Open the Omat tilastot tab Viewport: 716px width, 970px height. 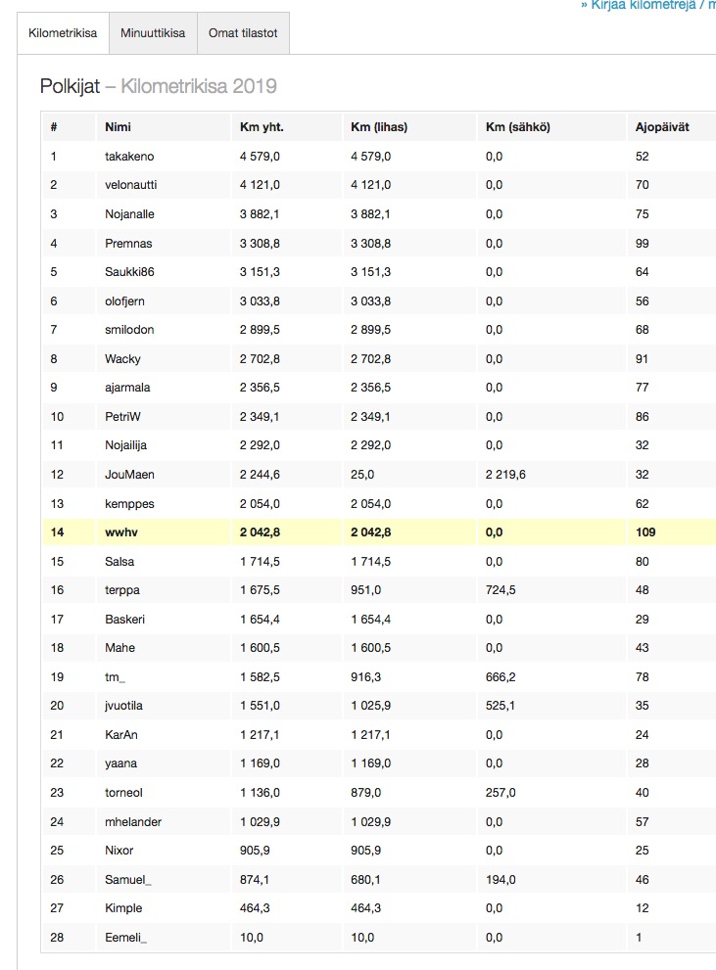coord(243,33)
